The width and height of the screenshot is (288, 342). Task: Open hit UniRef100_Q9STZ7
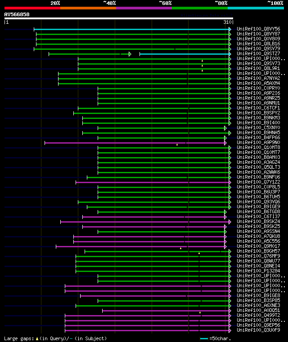pos(258,54)
